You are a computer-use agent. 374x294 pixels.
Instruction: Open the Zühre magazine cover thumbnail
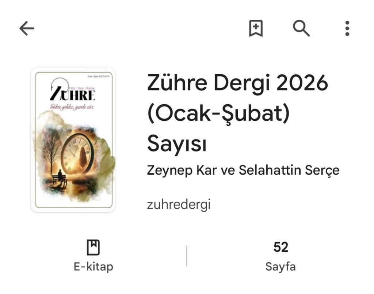(73, 140)
